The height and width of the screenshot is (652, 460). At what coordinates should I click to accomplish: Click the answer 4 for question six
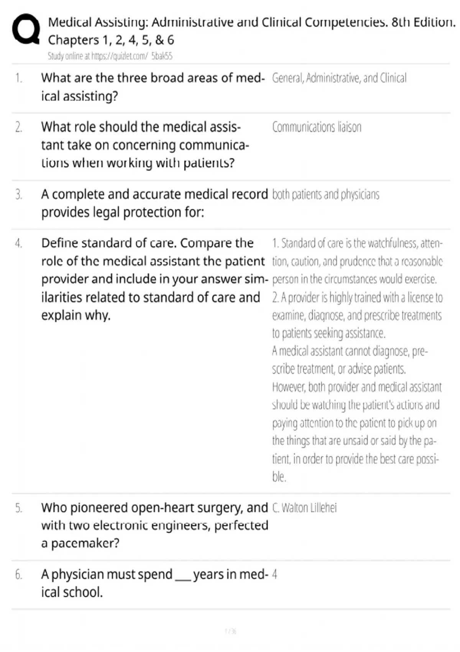coord(274,575)
